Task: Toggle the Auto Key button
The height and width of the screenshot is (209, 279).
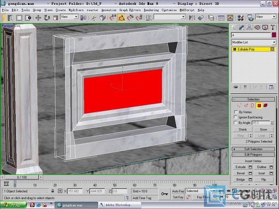Action: (178, 191)
